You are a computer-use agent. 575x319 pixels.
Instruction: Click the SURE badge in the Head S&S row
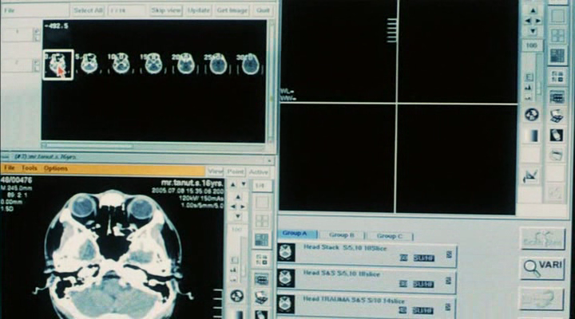(423, 284)
